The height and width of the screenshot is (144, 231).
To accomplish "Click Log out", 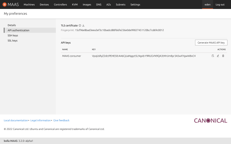I will (x=220, y=4).
